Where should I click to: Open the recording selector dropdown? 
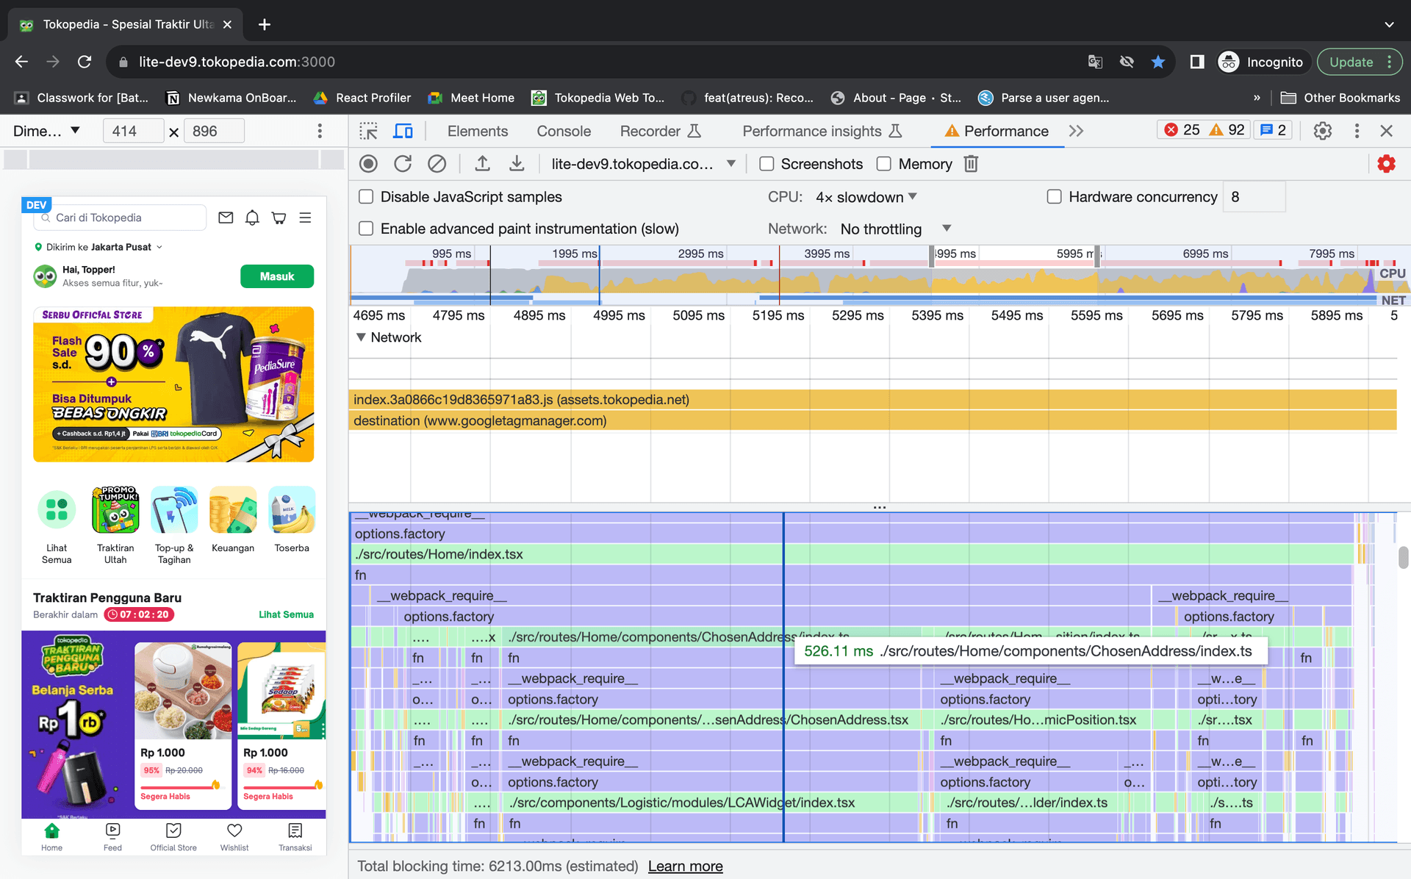[643, 164]
